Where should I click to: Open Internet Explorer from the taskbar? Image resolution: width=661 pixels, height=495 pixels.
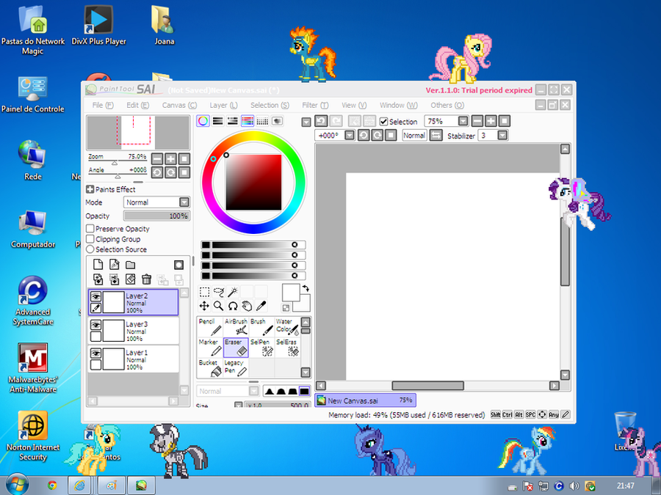click(x=80, y=485)
